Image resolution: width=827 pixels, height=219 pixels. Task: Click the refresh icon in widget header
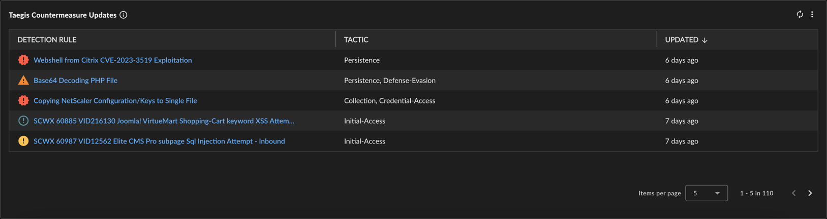(x=800, y=15)
